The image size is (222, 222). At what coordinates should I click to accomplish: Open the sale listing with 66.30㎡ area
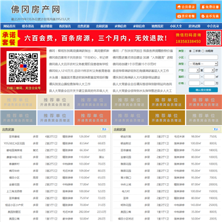(55, 150)
